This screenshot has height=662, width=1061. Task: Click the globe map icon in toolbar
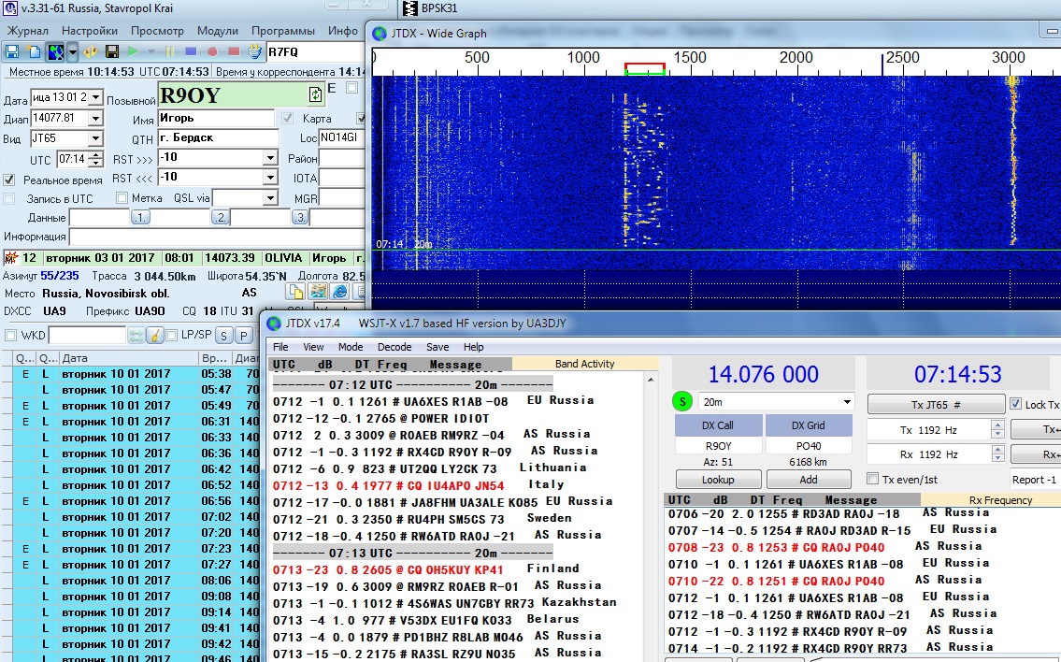pyautogui.click(x=55, y=51)
